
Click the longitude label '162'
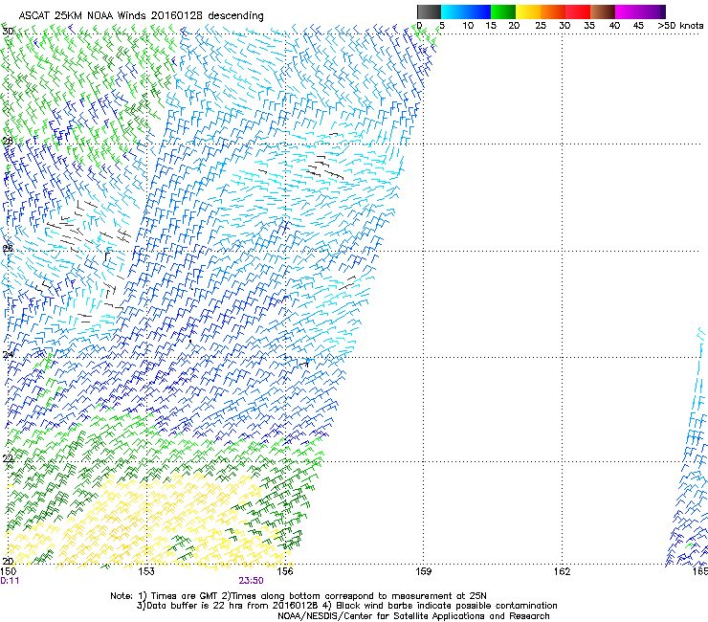tap(562, 571)
